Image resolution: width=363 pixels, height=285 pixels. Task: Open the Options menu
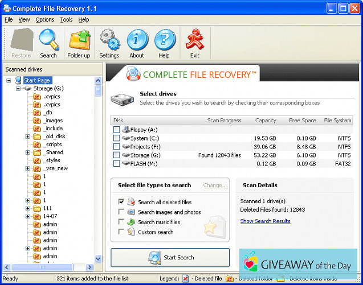44,20
